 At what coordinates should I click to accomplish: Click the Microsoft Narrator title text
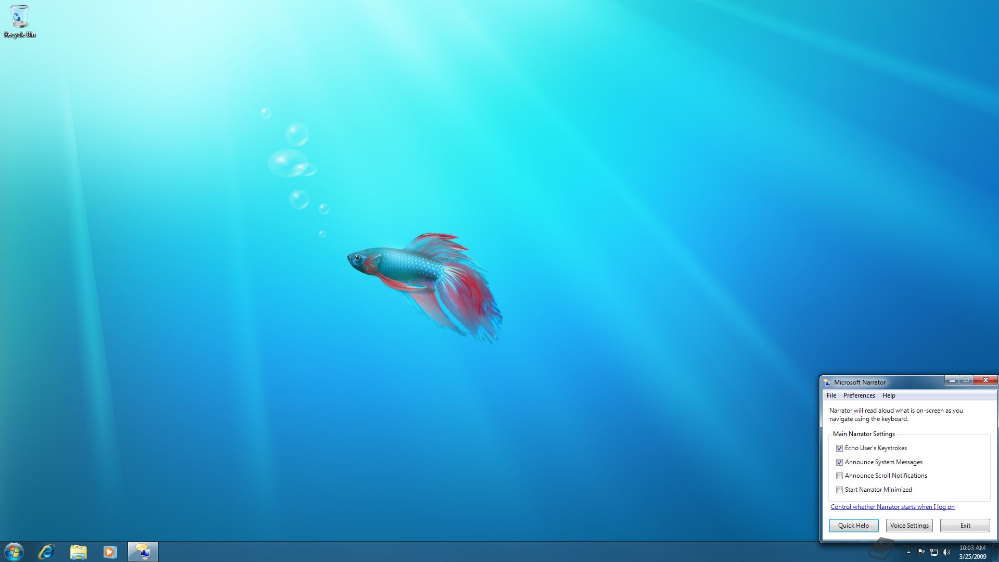[x=860, y=382]
